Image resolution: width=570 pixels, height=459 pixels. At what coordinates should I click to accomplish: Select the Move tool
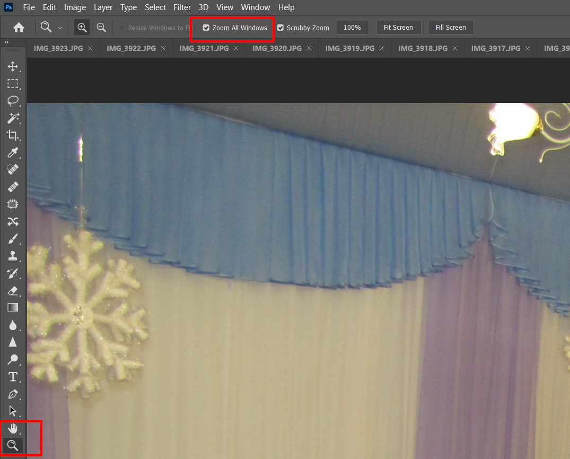[13, 66]
